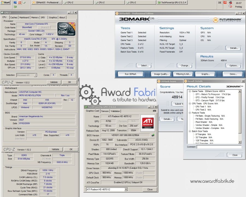Launch the red quick launch icon
The width and height of the screenshot is (246, 197).
coord(20,2)
